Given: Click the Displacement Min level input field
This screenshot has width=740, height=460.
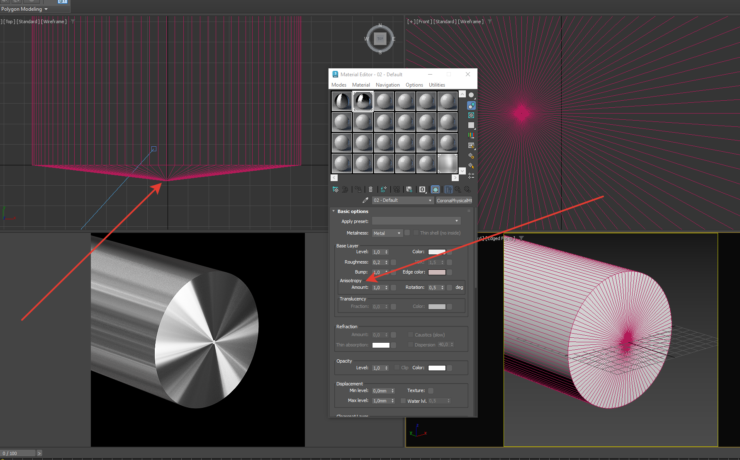Looking at the screenshot, I should tap(381, 391).
